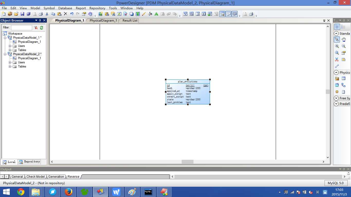This screenshot has width=351, height=197.
Task: Open Firefox from the taskbar
Action: click(68, 192)
